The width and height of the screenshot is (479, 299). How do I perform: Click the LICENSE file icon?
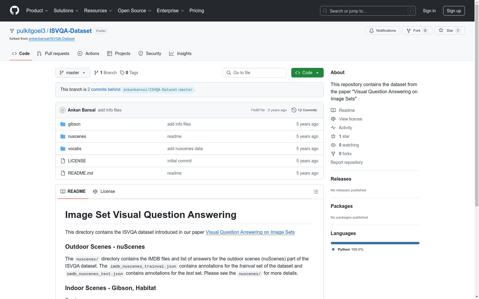coord(63,161)
